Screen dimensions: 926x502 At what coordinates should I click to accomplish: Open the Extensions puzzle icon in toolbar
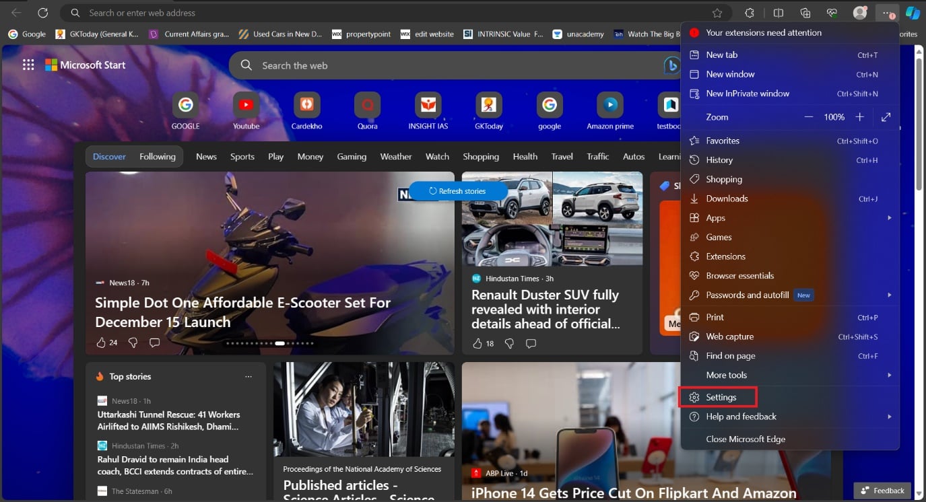point(749,13)
